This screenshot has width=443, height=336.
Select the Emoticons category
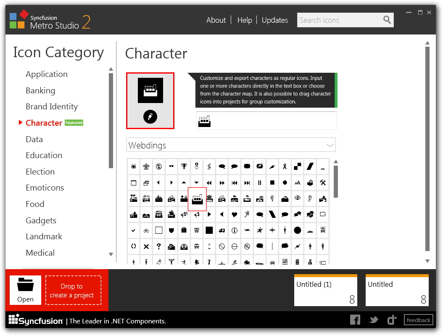click(45, 188)
